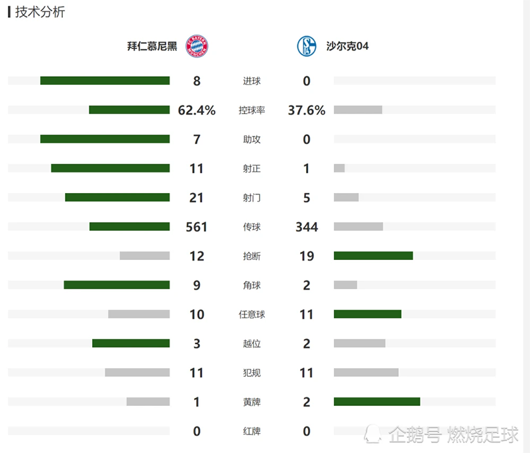530x453 pixels.
Task: Click Bayern's green 传球 bar
Action: pos(129,227)
